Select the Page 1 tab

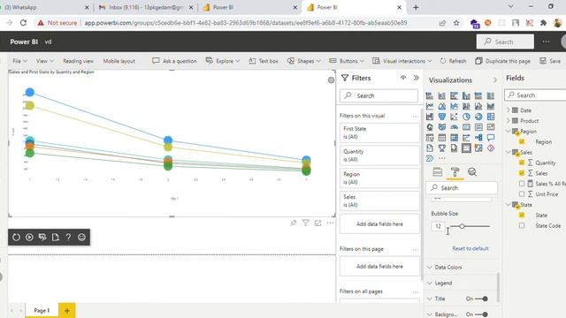click(x=42, y=310)
